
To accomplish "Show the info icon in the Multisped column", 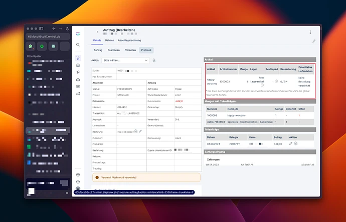I will click(276, 81).
